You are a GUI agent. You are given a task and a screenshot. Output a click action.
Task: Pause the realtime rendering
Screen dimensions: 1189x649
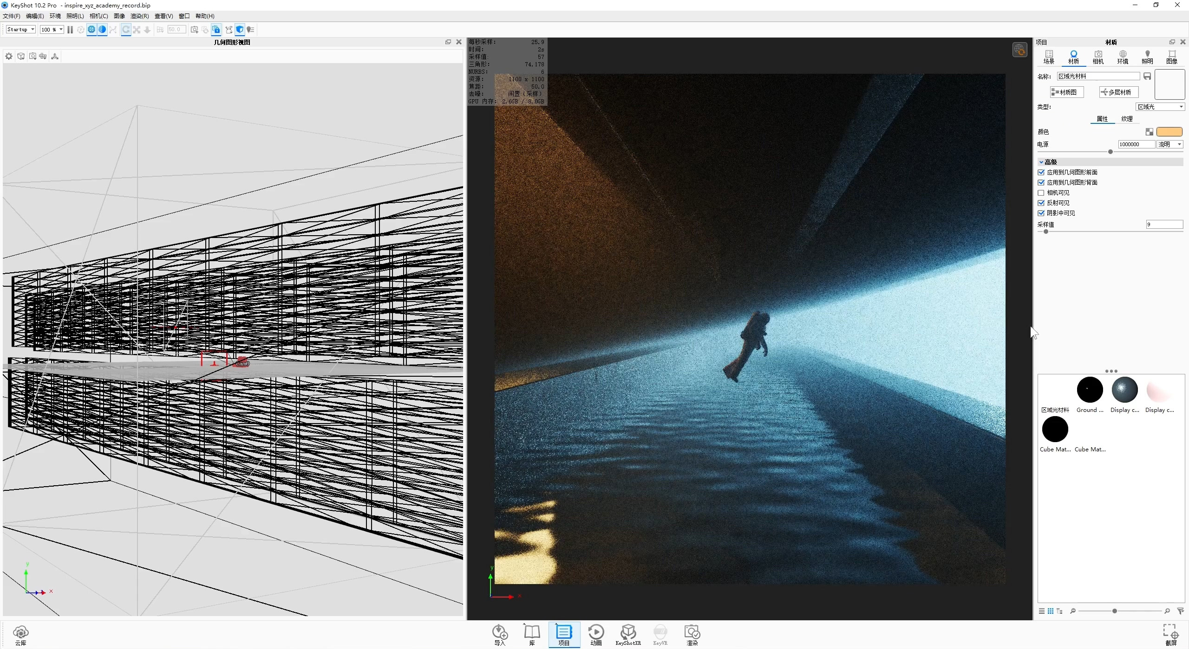coord(70,29)
